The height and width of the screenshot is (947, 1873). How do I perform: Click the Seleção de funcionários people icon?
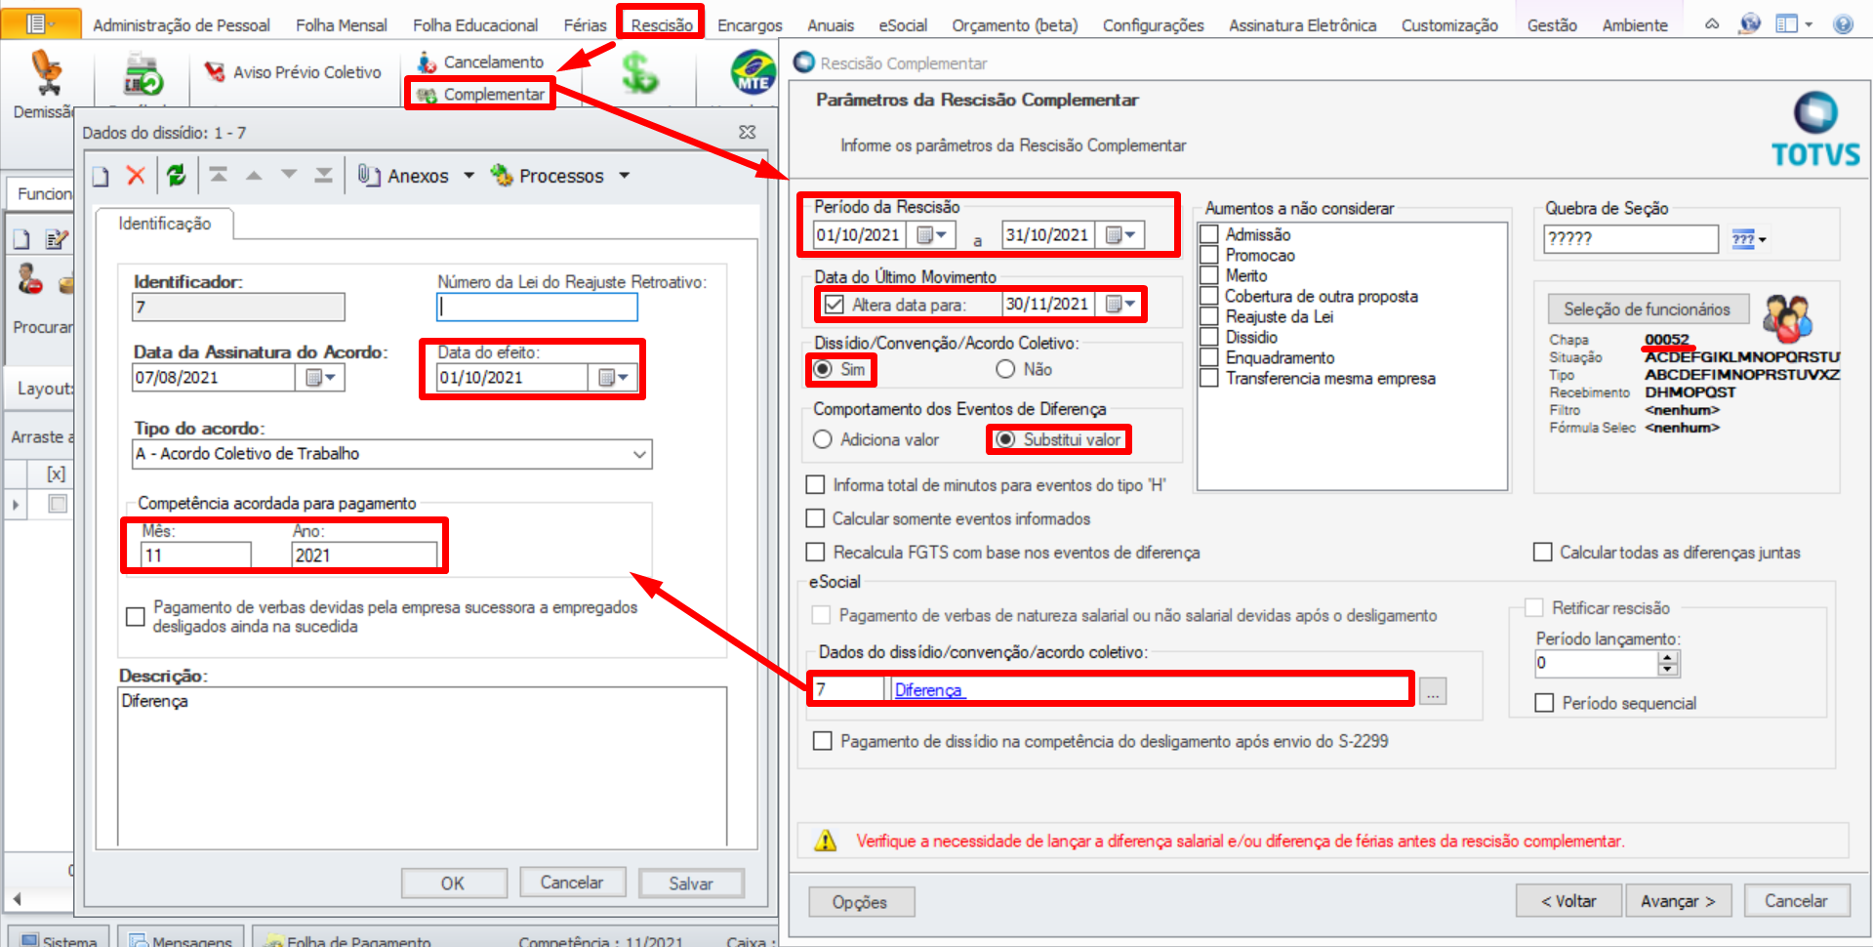[x=1787, y=314]
